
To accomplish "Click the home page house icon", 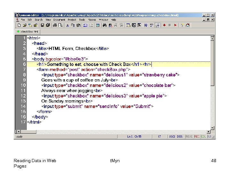I will coord(188,25).
